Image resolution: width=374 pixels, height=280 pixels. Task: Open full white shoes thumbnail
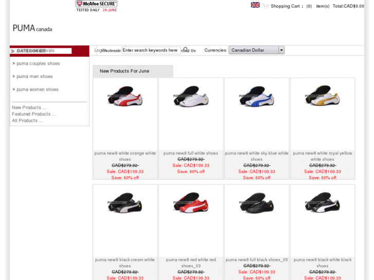[191, 96]
